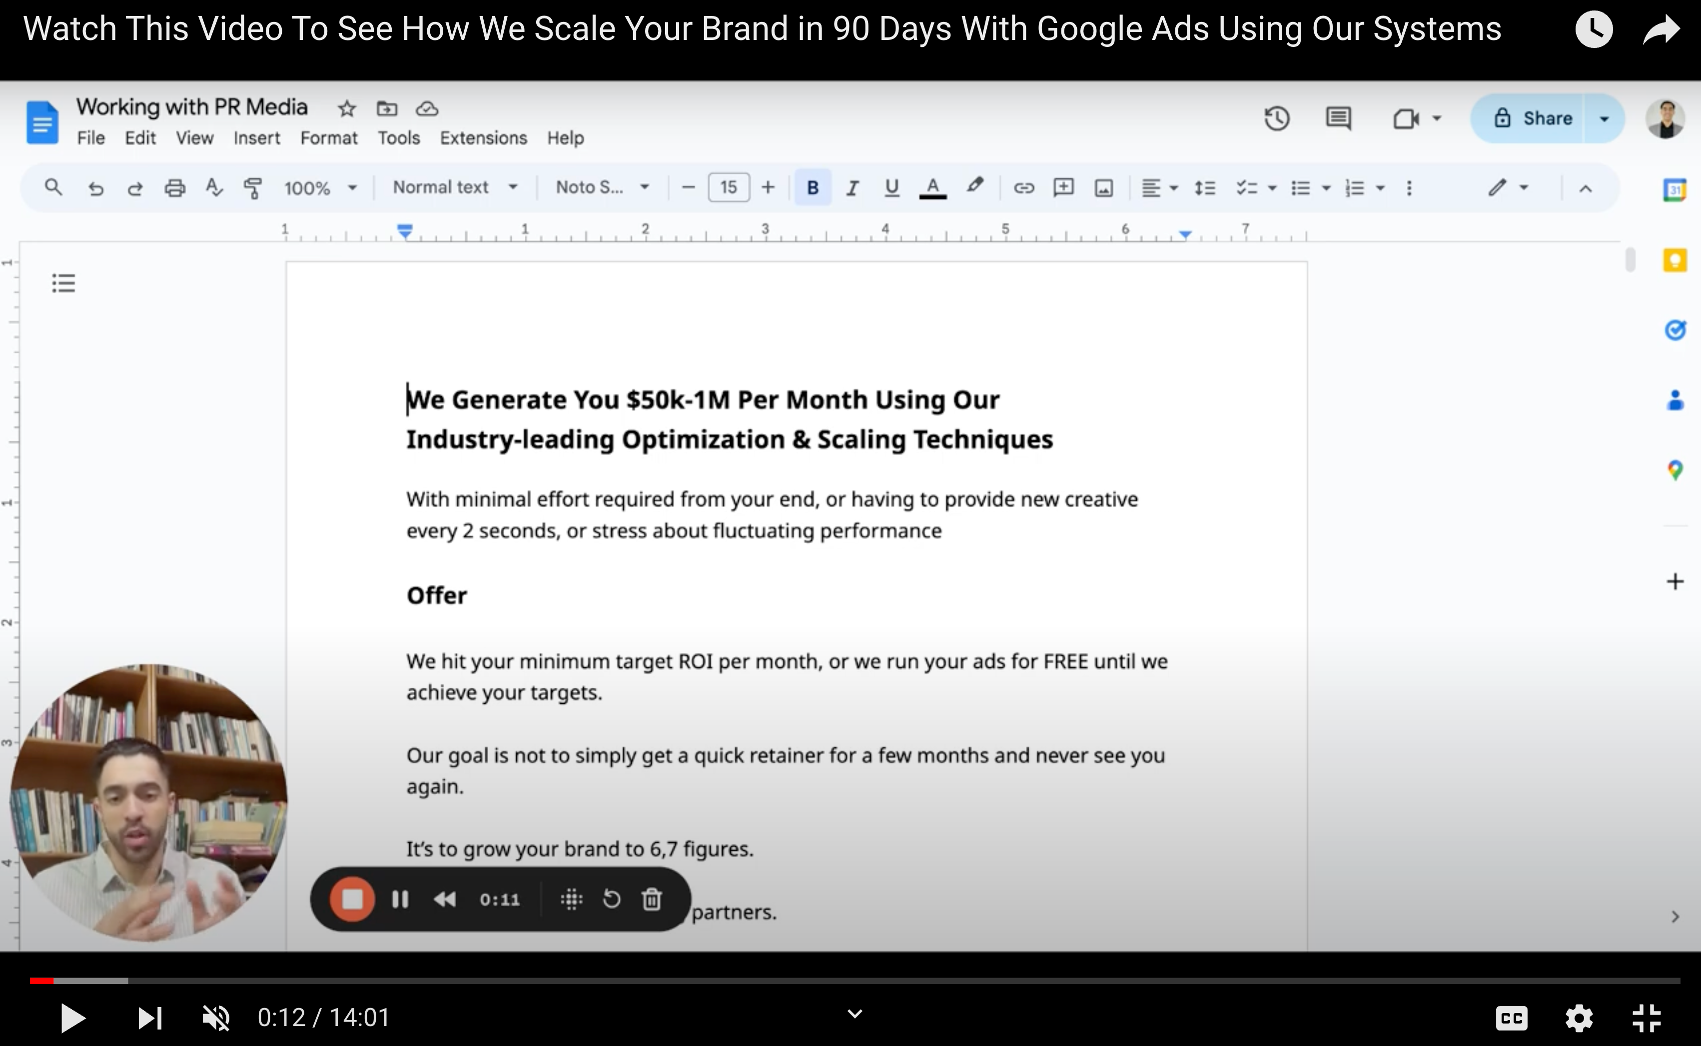This screenshot has width=1701, height=1046.
Task: Open the comments history icon
Action: coord(1338,118)
